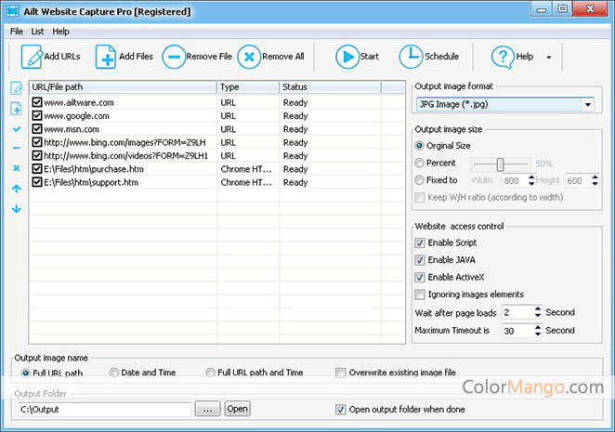Sort by the Status column header

330,87
